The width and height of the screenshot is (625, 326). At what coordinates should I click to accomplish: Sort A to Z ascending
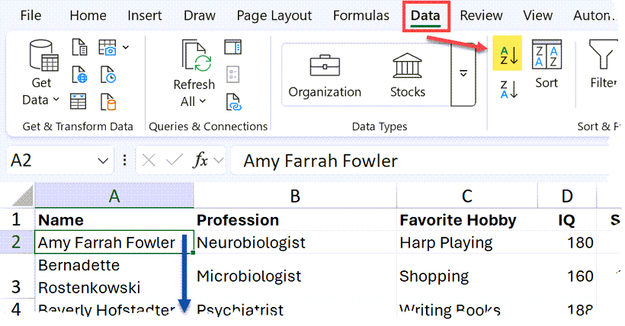tap(507, 53)
